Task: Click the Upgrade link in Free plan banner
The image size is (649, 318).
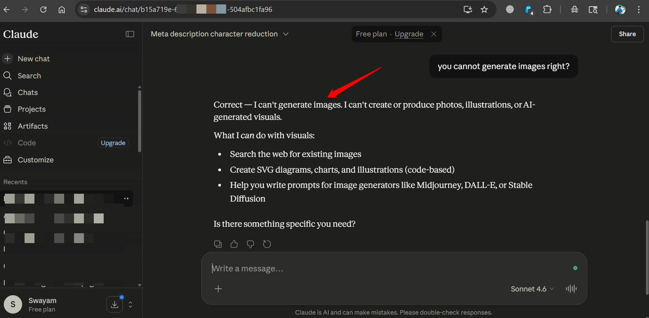Action: pyautogui.click(x=409, y=34)
